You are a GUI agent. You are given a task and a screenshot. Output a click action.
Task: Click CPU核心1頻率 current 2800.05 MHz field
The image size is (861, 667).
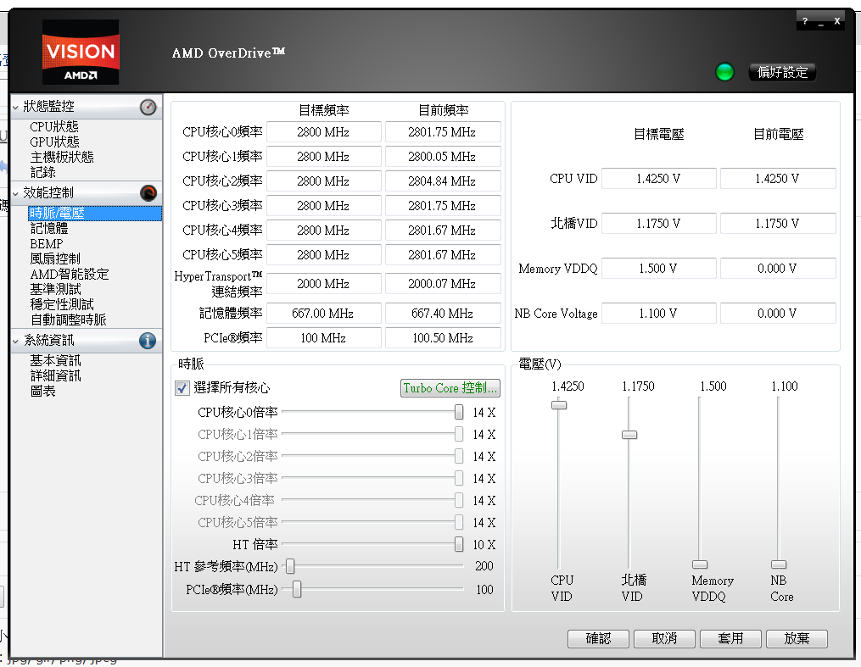[443, 157]
